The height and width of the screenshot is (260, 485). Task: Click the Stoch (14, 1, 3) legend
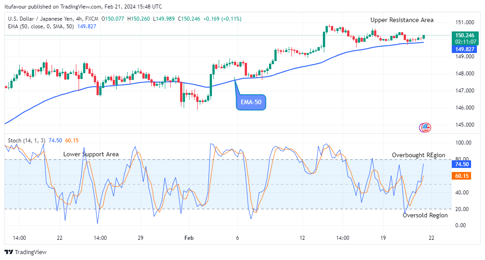(26, 141)
